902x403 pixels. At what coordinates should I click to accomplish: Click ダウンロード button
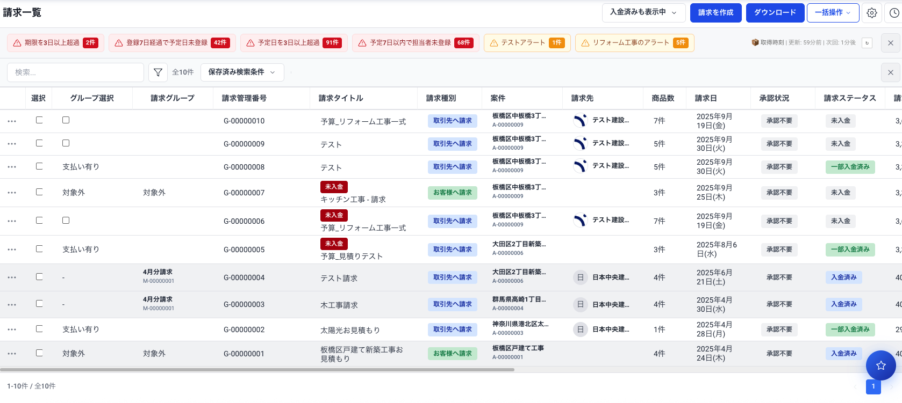[x=775, y=13]
